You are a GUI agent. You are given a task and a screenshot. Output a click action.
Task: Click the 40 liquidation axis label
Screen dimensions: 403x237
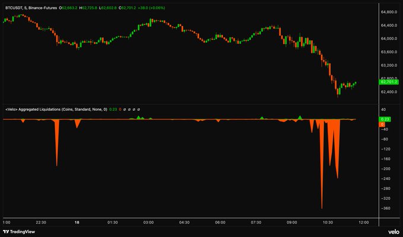(383, 110)
